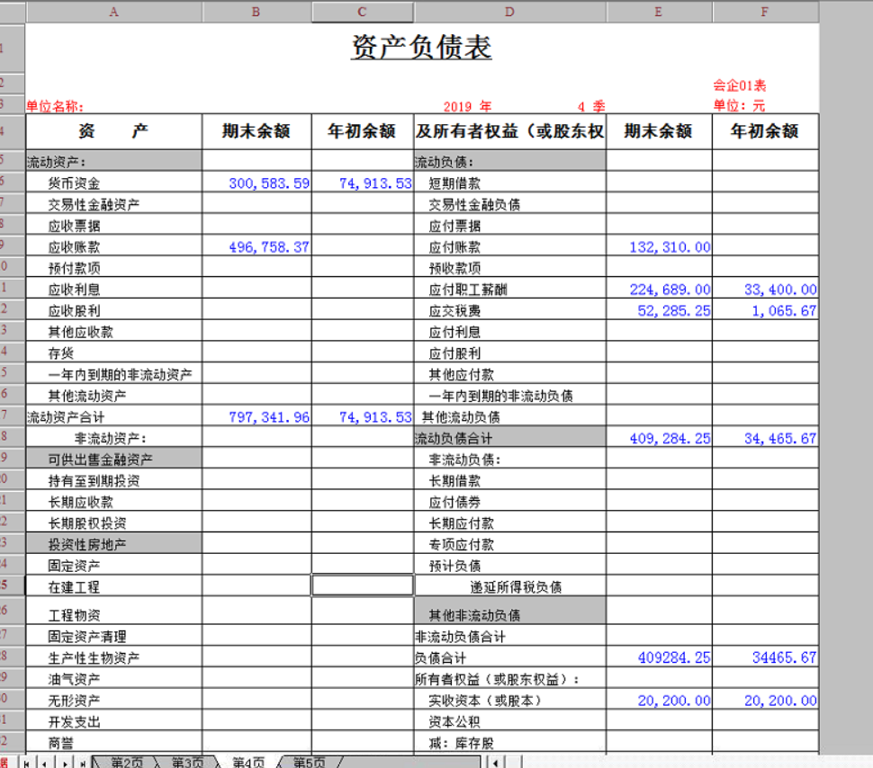Select the 第4页 sheet tab
Viewport: 873px width, 768px height.
pos(248,763)
